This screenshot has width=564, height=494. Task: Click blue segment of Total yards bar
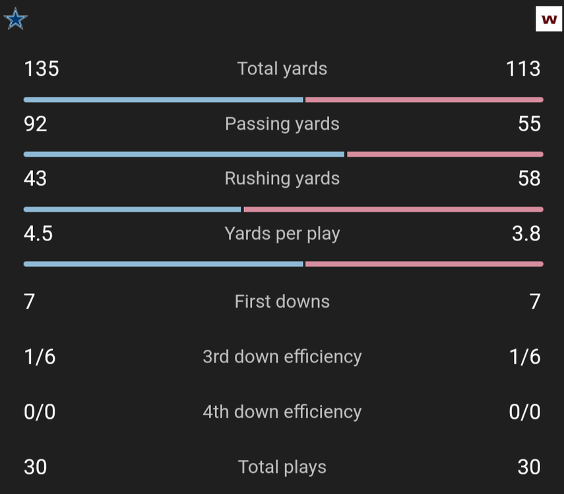point(164,100)
